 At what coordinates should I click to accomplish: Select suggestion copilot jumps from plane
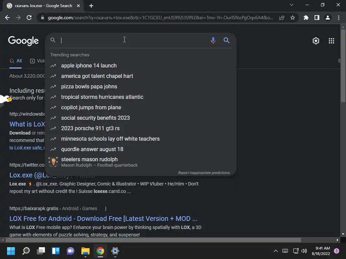[x=141, y=108]
